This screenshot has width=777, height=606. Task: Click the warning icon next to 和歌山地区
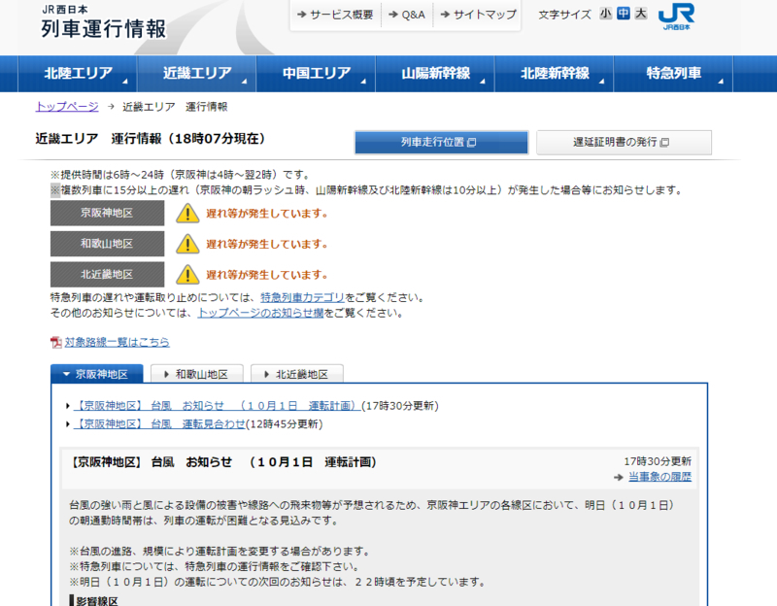187,244
